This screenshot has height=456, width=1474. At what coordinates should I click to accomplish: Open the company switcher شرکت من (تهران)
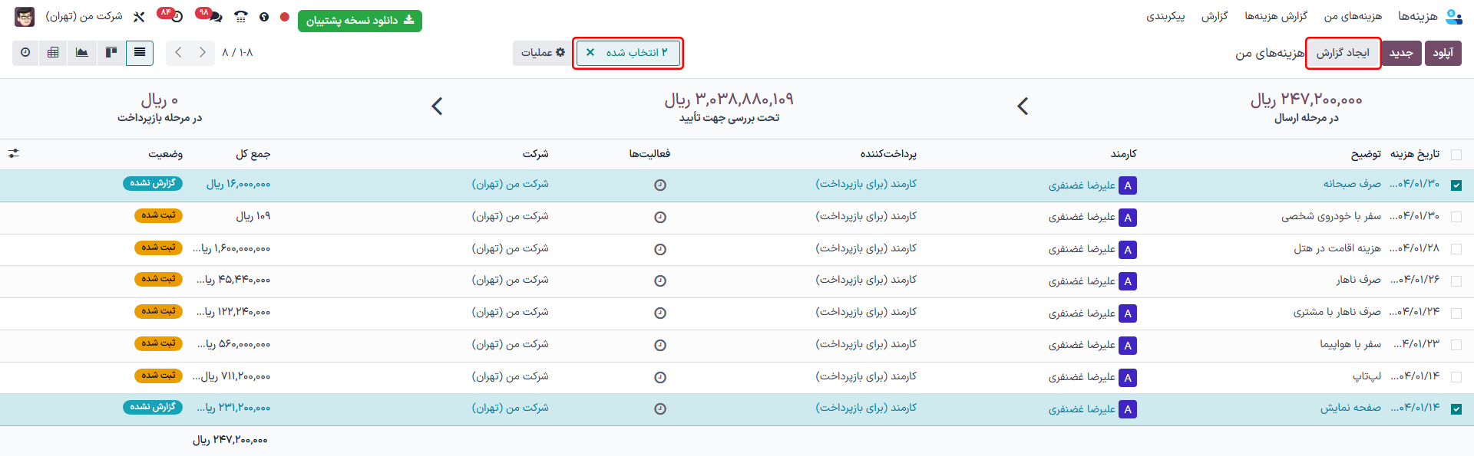pos(84,16)
